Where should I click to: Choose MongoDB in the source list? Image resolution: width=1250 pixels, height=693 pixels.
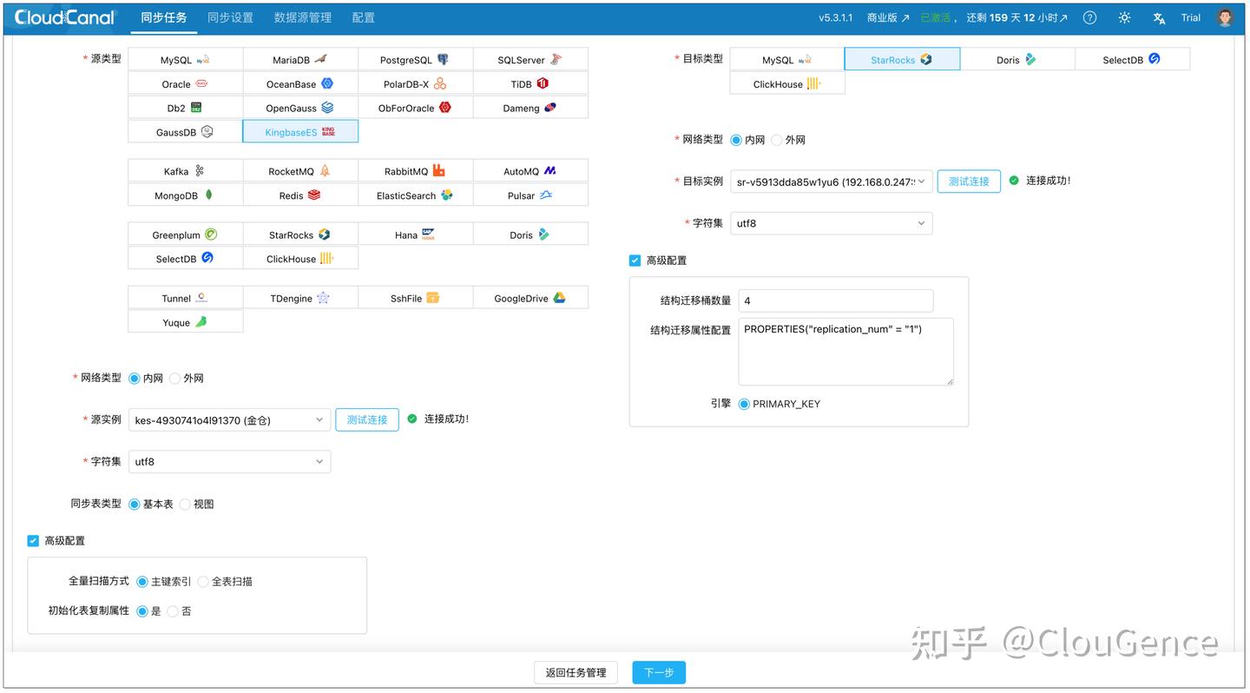[184, 195]
